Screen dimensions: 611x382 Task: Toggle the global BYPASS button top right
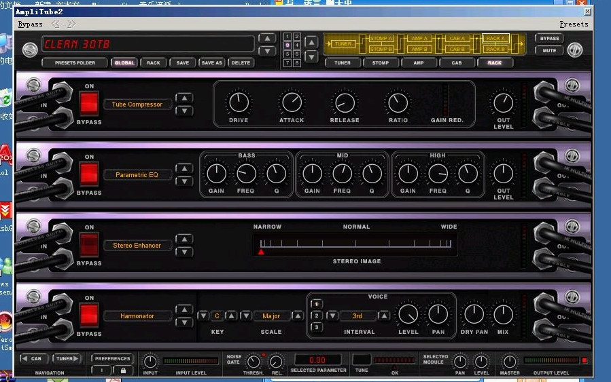[x=549, y=38]
